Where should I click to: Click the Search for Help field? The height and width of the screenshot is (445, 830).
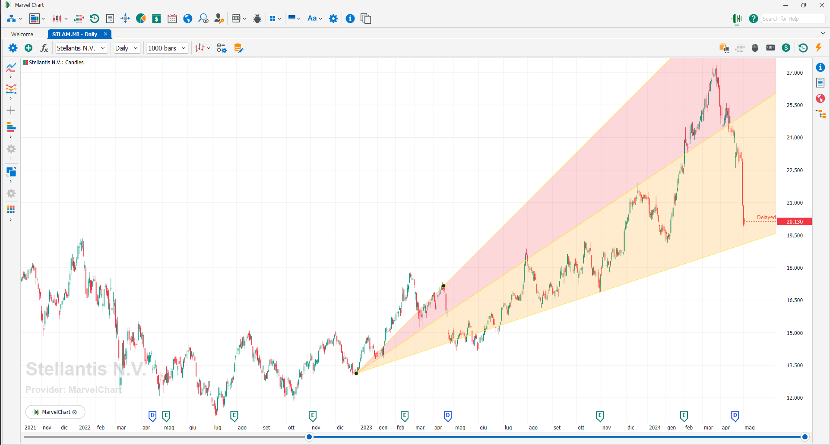pos(793,19)
